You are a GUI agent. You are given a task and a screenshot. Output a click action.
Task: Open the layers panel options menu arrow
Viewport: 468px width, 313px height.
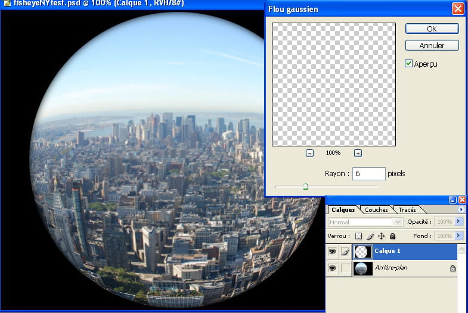click(461, 209)
